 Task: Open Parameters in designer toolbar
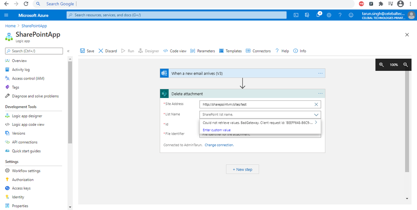click(x=202, y=51)
